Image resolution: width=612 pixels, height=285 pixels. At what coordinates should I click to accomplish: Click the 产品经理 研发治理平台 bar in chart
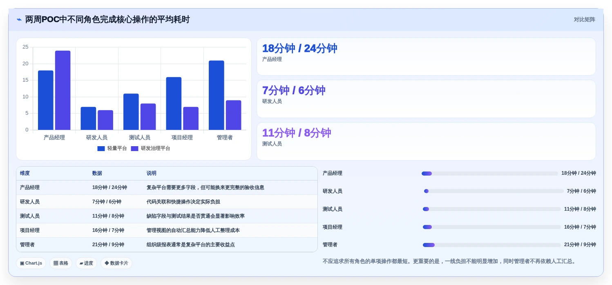click(x=63, y=90)
